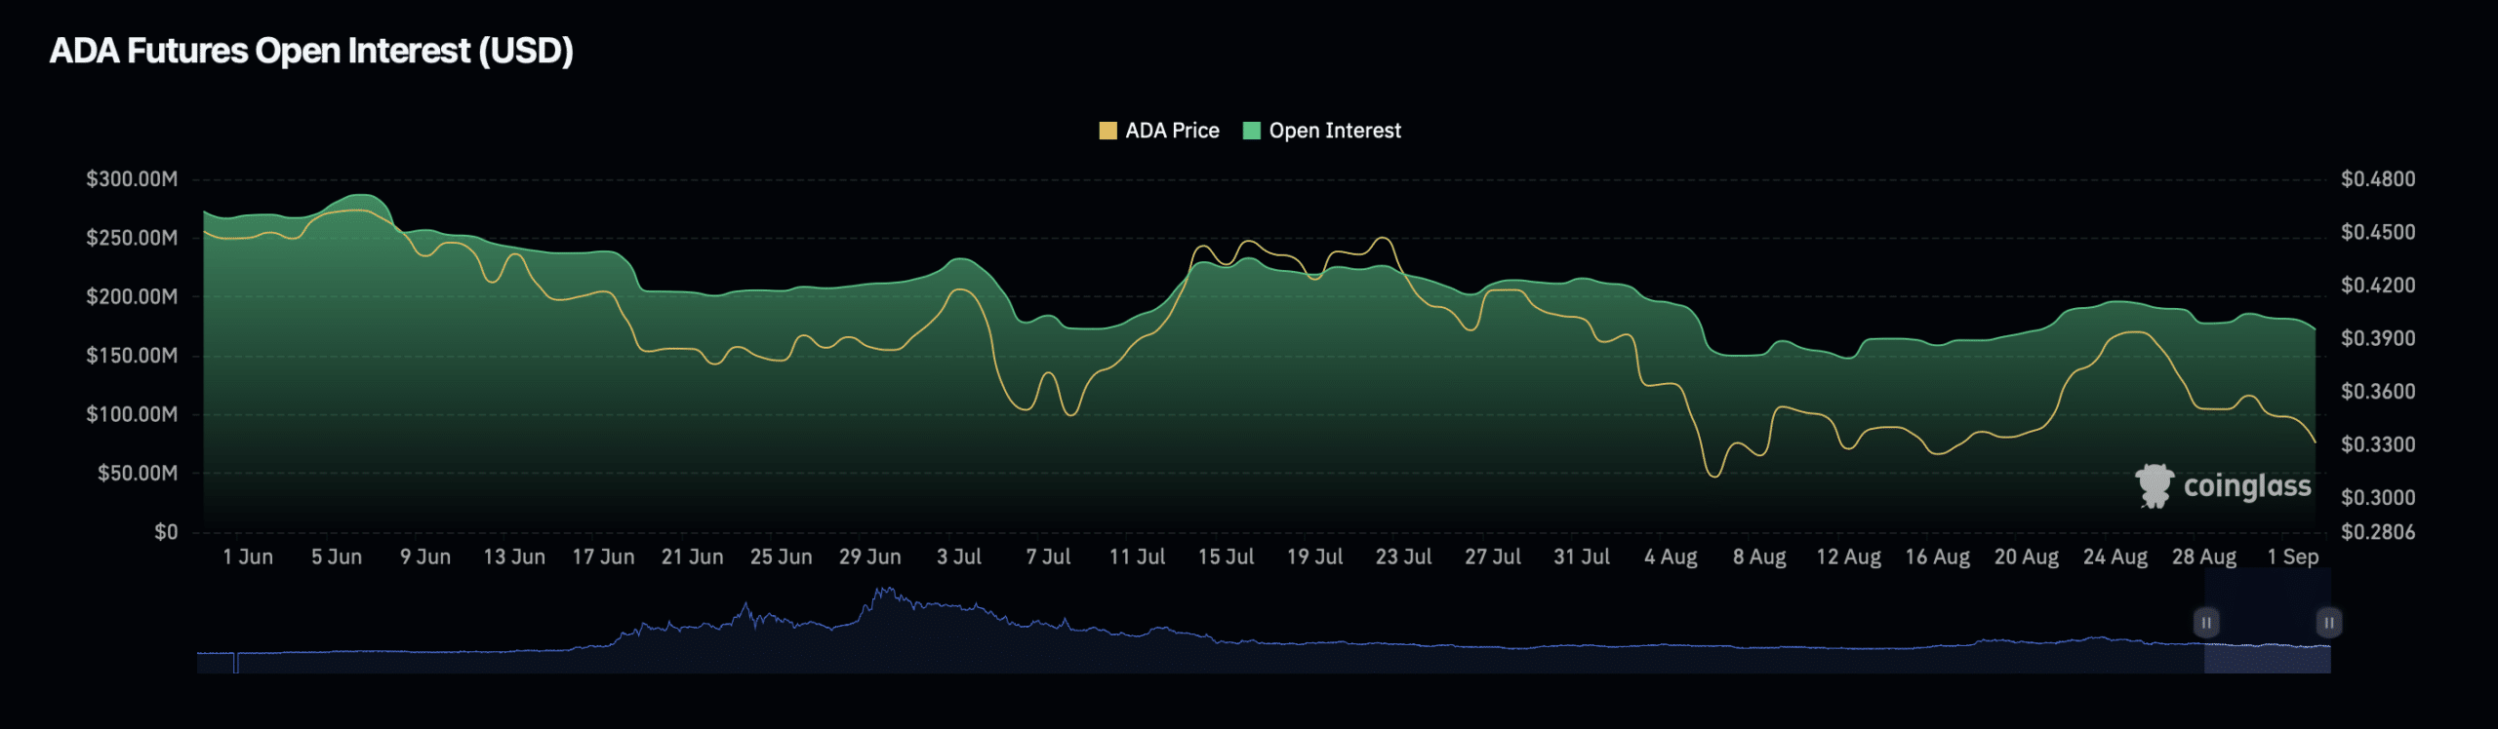Click the 28 Aug date label

coord(2203,556)
